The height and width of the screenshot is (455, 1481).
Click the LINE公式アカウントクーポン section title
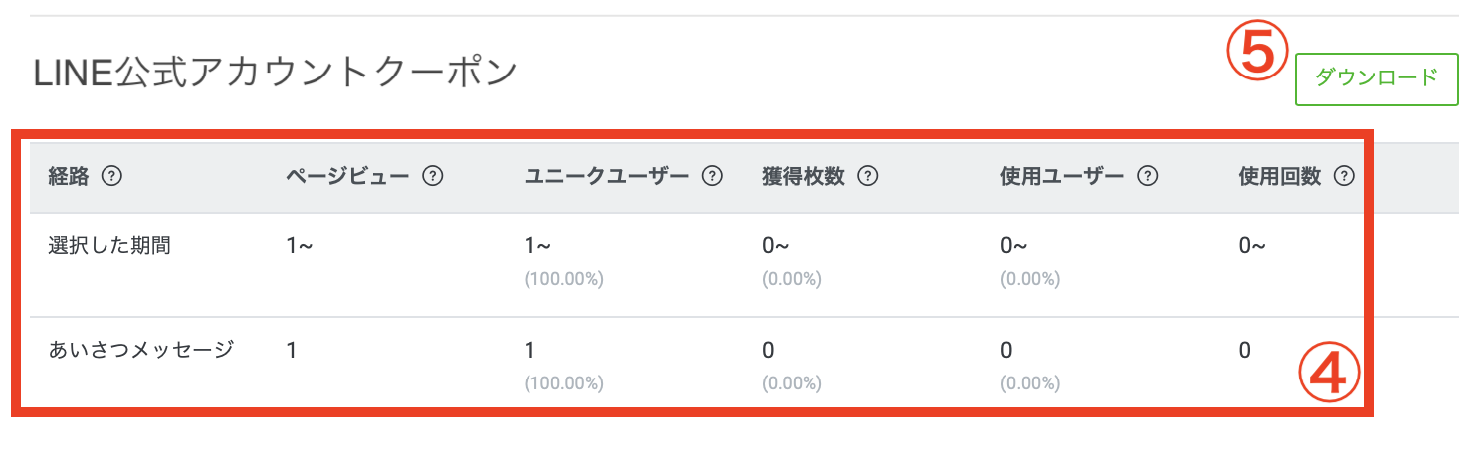[x=275, y=73]
